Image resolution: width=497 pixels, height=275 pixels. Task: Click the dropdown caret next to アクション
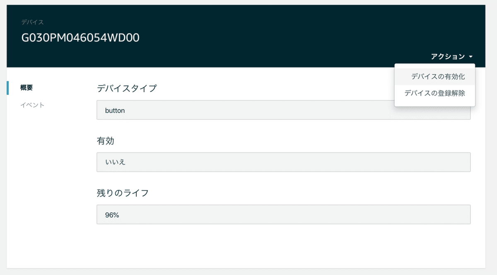pyautogui.click(x=471, y=56)
